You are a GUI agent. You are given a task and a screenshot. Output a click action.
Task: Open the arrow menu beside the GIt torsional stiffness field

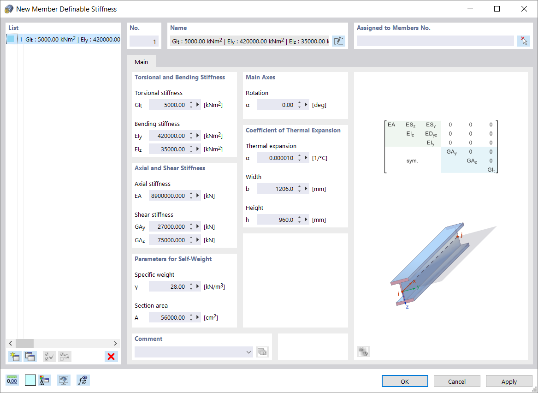(198, 105)
